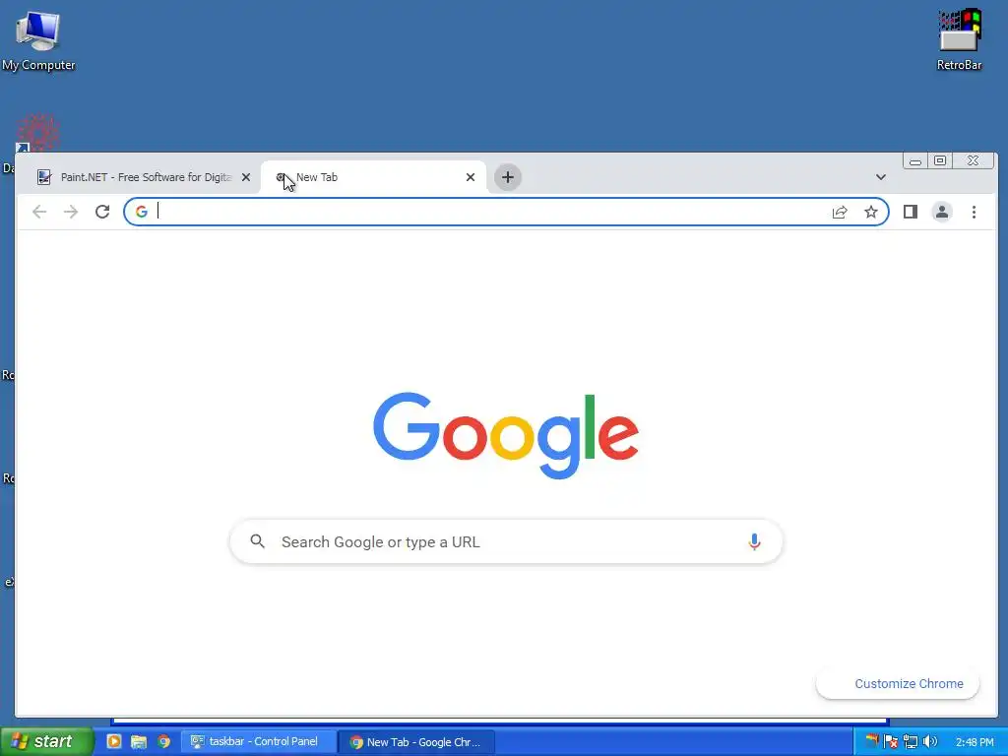Open the tab search dropdown arrow
Viewport: 1008px width, 756px height.
881,177
